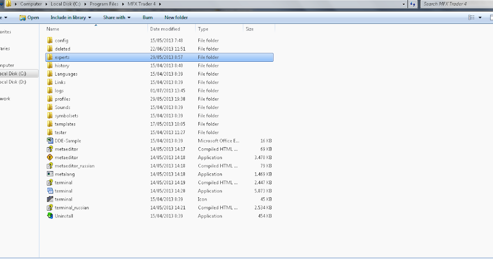This screenshot has width=493, height=259.
Task: Click the date 29/05/2013 19:38 of profiles
Action: click(x=168, y=99)
